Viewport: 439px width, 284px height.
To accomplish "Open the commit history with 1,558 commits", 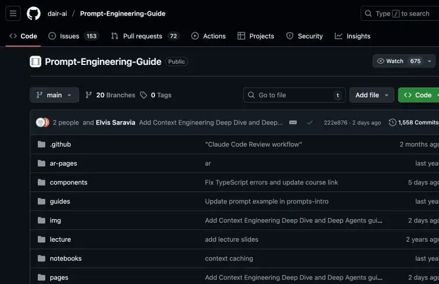I will coord(413,123).
